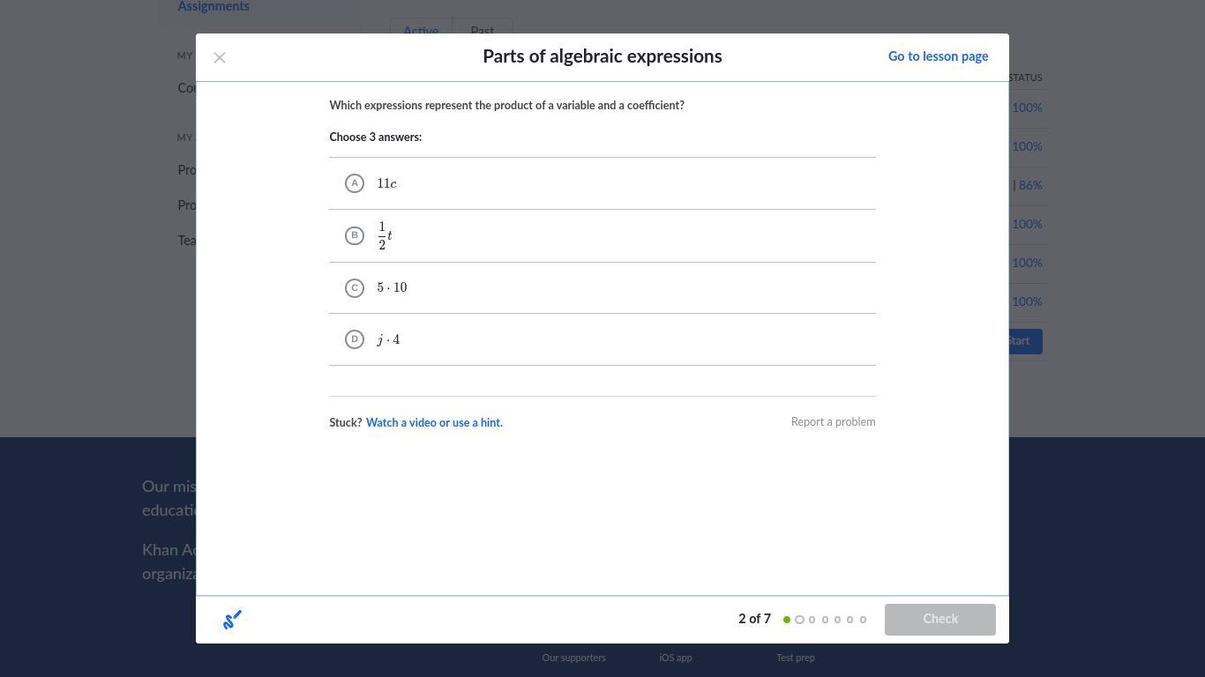The width and height of the screenshot is (1205, 677).
Task: Select answer choice D, j · 4
Action: 602,339
